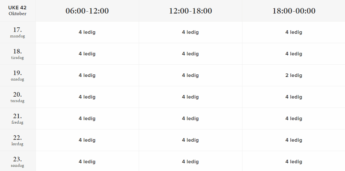This screenshot has height=171, width=345.
Task: Click the 18:00-00:00 column header
Action: coord(294,11)
